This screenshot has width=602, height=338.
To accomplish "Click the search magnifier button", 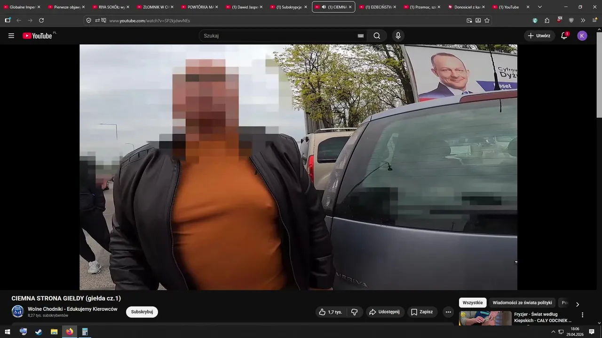I will tap(377, 36).
